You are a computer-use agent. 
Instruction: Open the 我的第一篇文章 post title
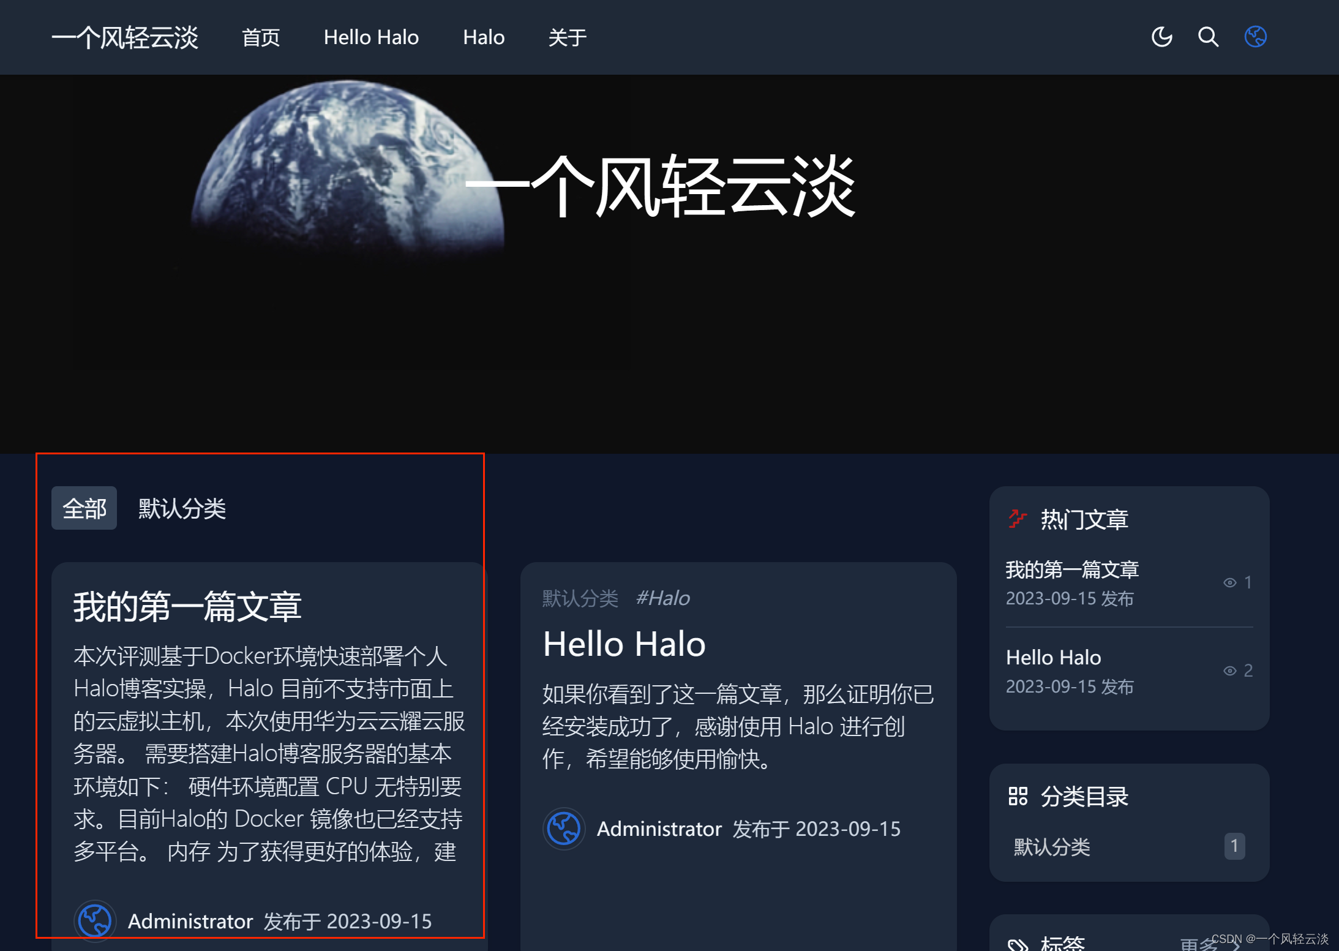187,606
